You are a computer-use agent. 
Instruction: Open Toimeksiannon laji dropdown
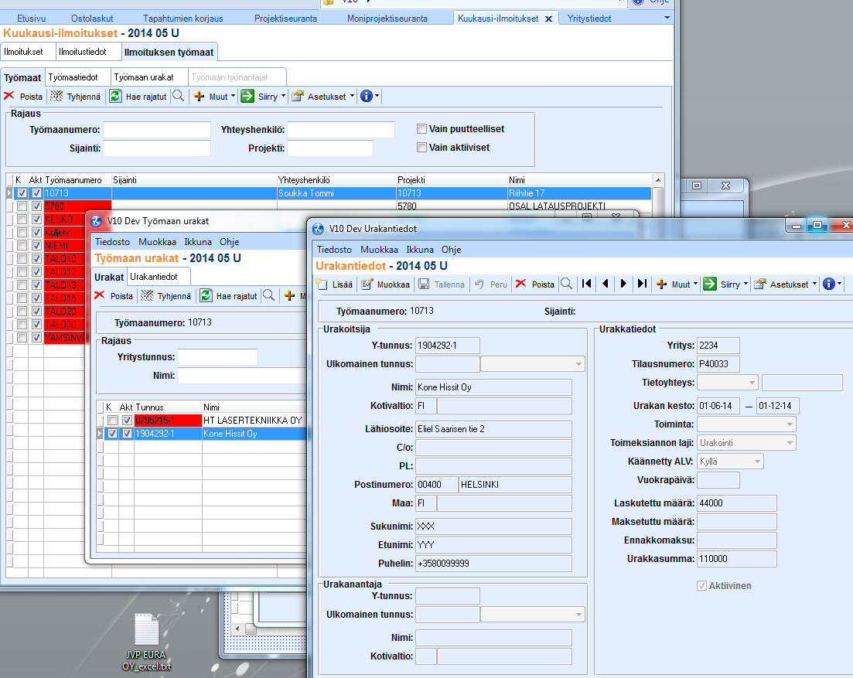pyautogui.click(x=790, y=442)
